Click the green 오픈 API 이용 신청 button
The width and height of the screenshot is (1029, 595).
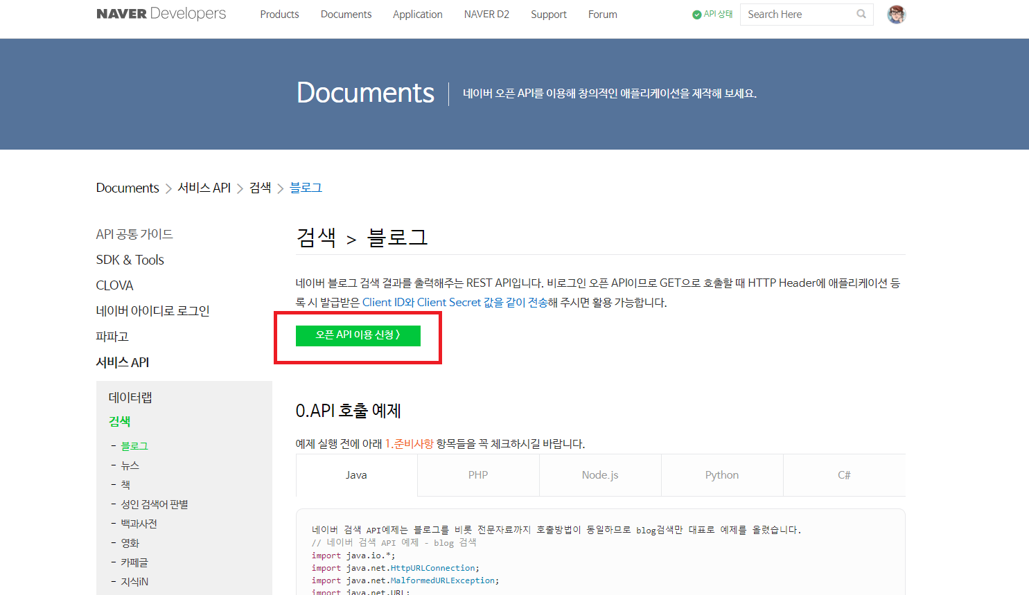click(x=358, y=335)
